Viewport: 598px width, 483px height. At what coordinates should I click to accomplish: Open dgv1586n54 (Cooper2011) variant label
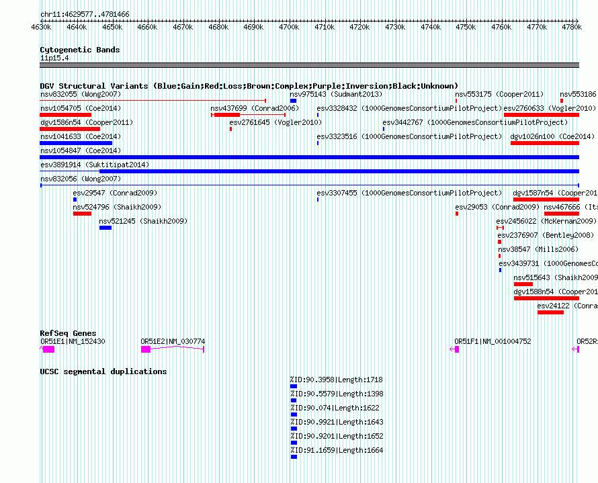(87, 122)
